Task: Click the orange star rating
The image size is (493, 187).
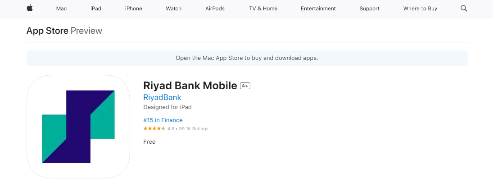Action: coord(154,129)
